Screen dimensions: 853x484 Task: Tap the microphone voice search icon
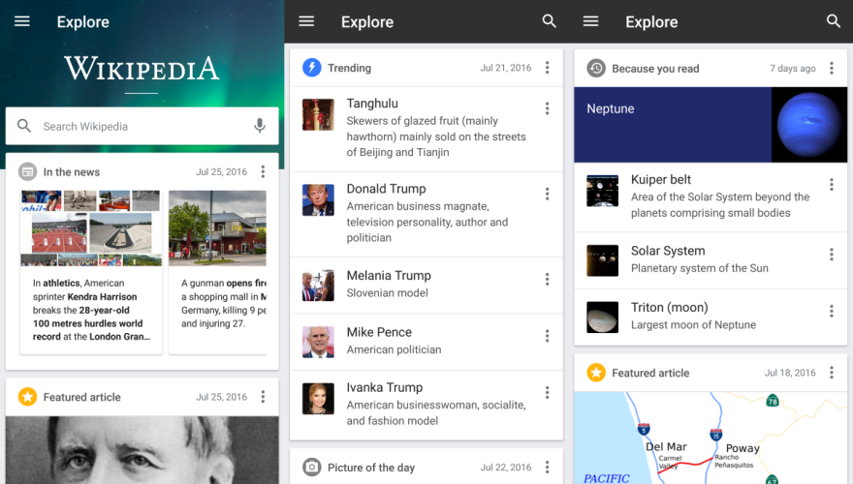(260, 126)
